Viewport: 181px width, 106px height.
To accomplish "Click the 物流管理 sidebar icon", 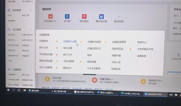I will 9,10.
